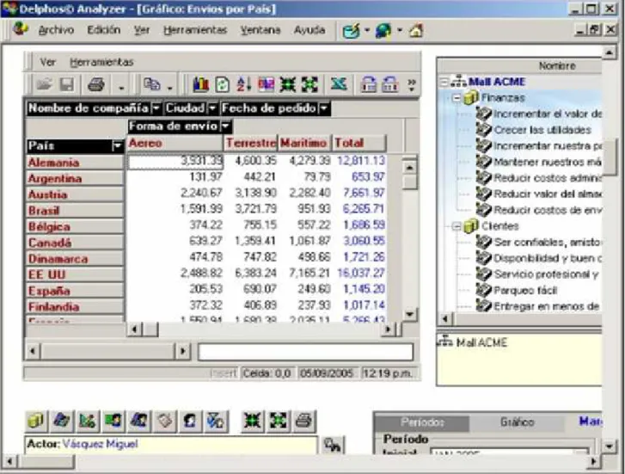The width and height of the screenshot is (625, 474).
Task: Click the tree panel scroll left arrow
Action: click(x=445, y=318)
